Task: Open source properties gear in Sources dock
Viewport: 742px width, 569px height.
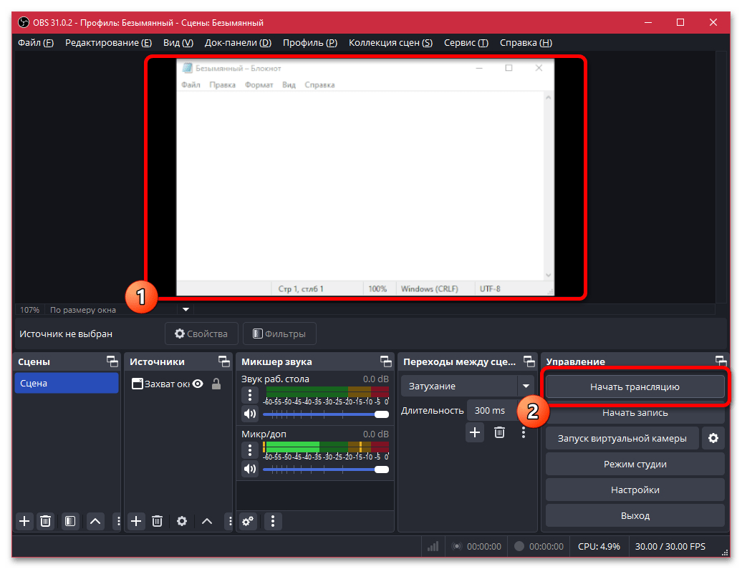Action: click(182, 521)
